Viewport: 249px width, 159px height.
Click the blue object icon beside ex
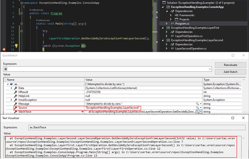tap(11, 84)
